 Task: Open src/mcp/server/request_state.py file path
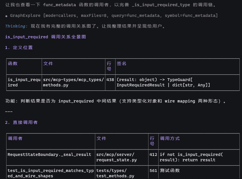[117, 157]
